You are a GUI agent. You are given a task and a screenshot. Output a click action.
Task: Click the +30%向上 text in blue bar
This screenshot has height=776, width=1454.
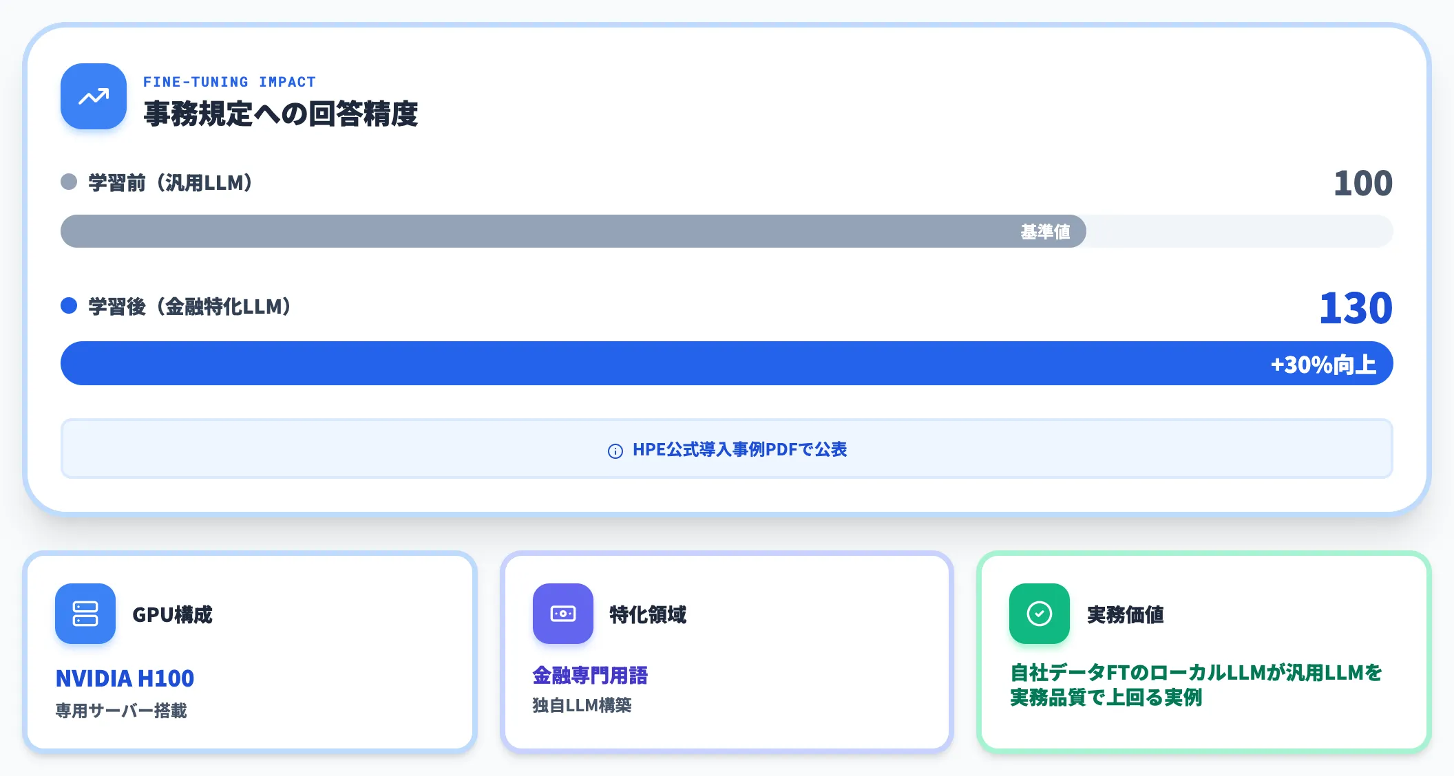coord(1323,364)
